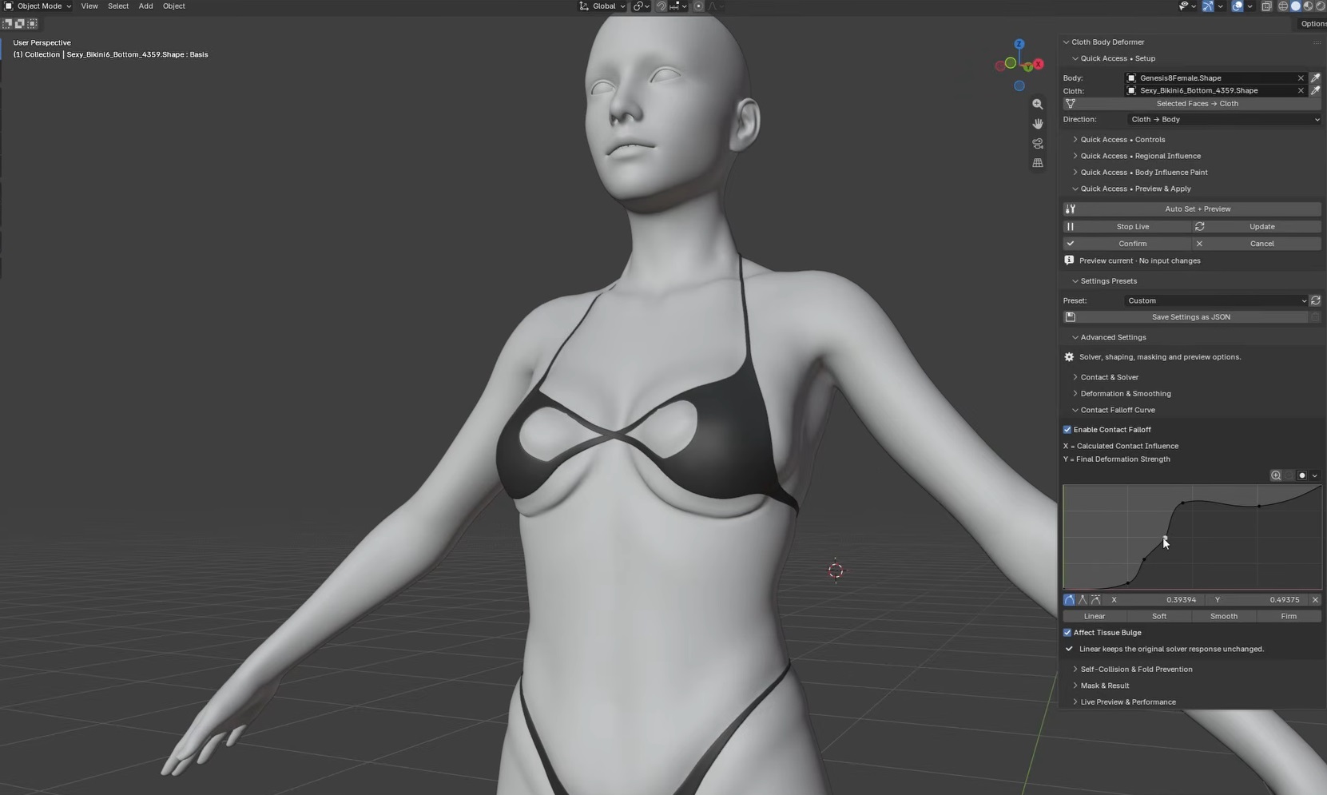Image resolution: width=1327 pixels, height=795 pixels.
Task: Open the Object menu
Action: point(173,6)
